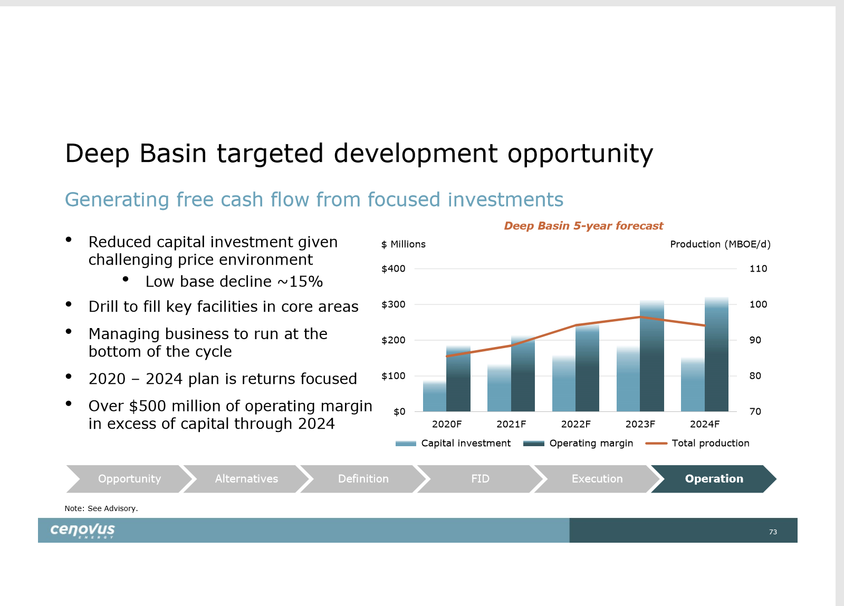This screenshot has width=844, height=606.
Task: Click the $200 axis value
Action: click(x=394, y=340)
